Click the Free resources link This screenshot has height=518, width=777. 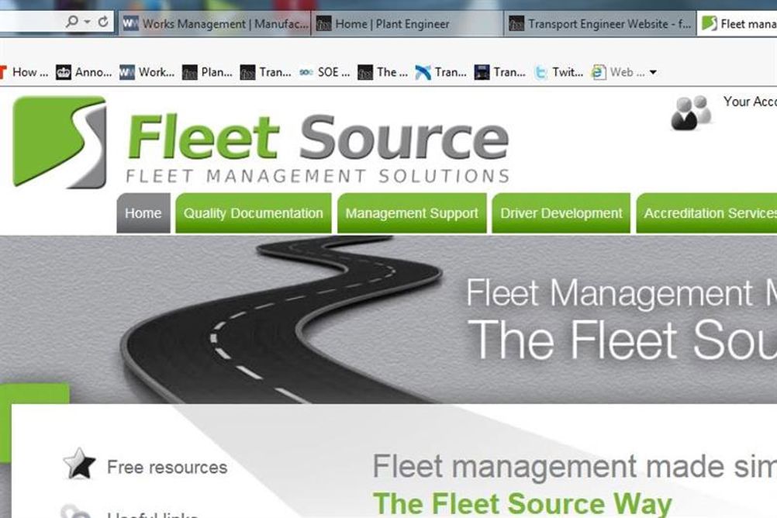click(167, 467)
